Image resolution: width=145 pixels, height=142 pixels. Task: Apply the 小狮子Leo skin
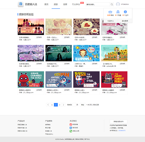(95, 64)
